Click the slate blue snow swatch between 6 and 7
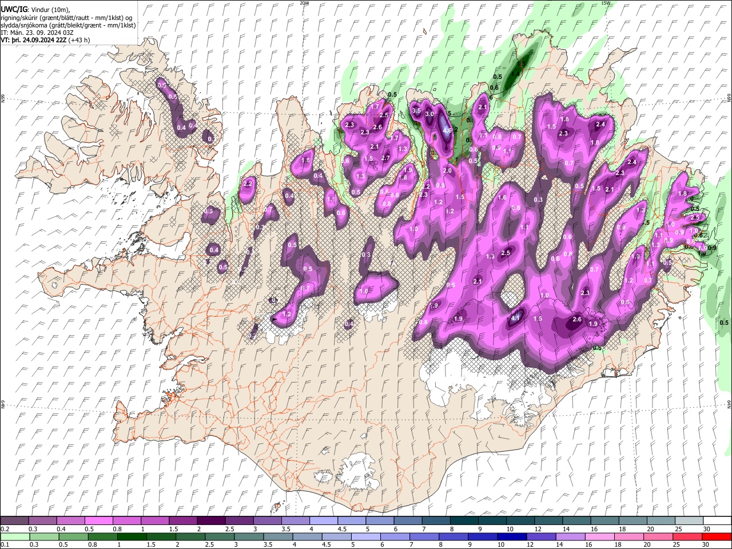 (x=408, y=521)
